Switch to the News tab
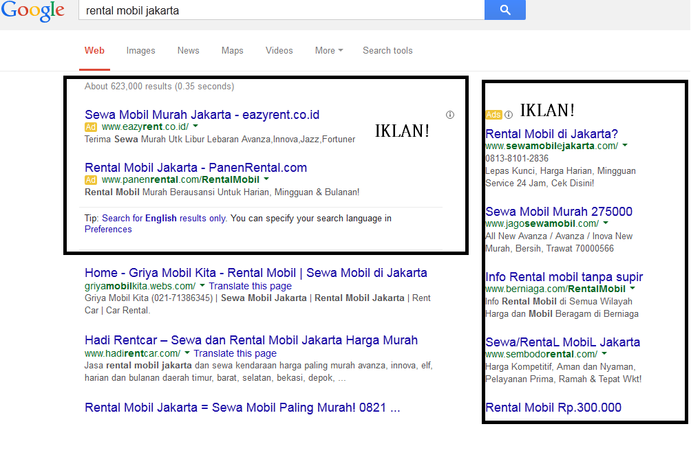This screenshot has height=455, width=691. click(188, 51)
